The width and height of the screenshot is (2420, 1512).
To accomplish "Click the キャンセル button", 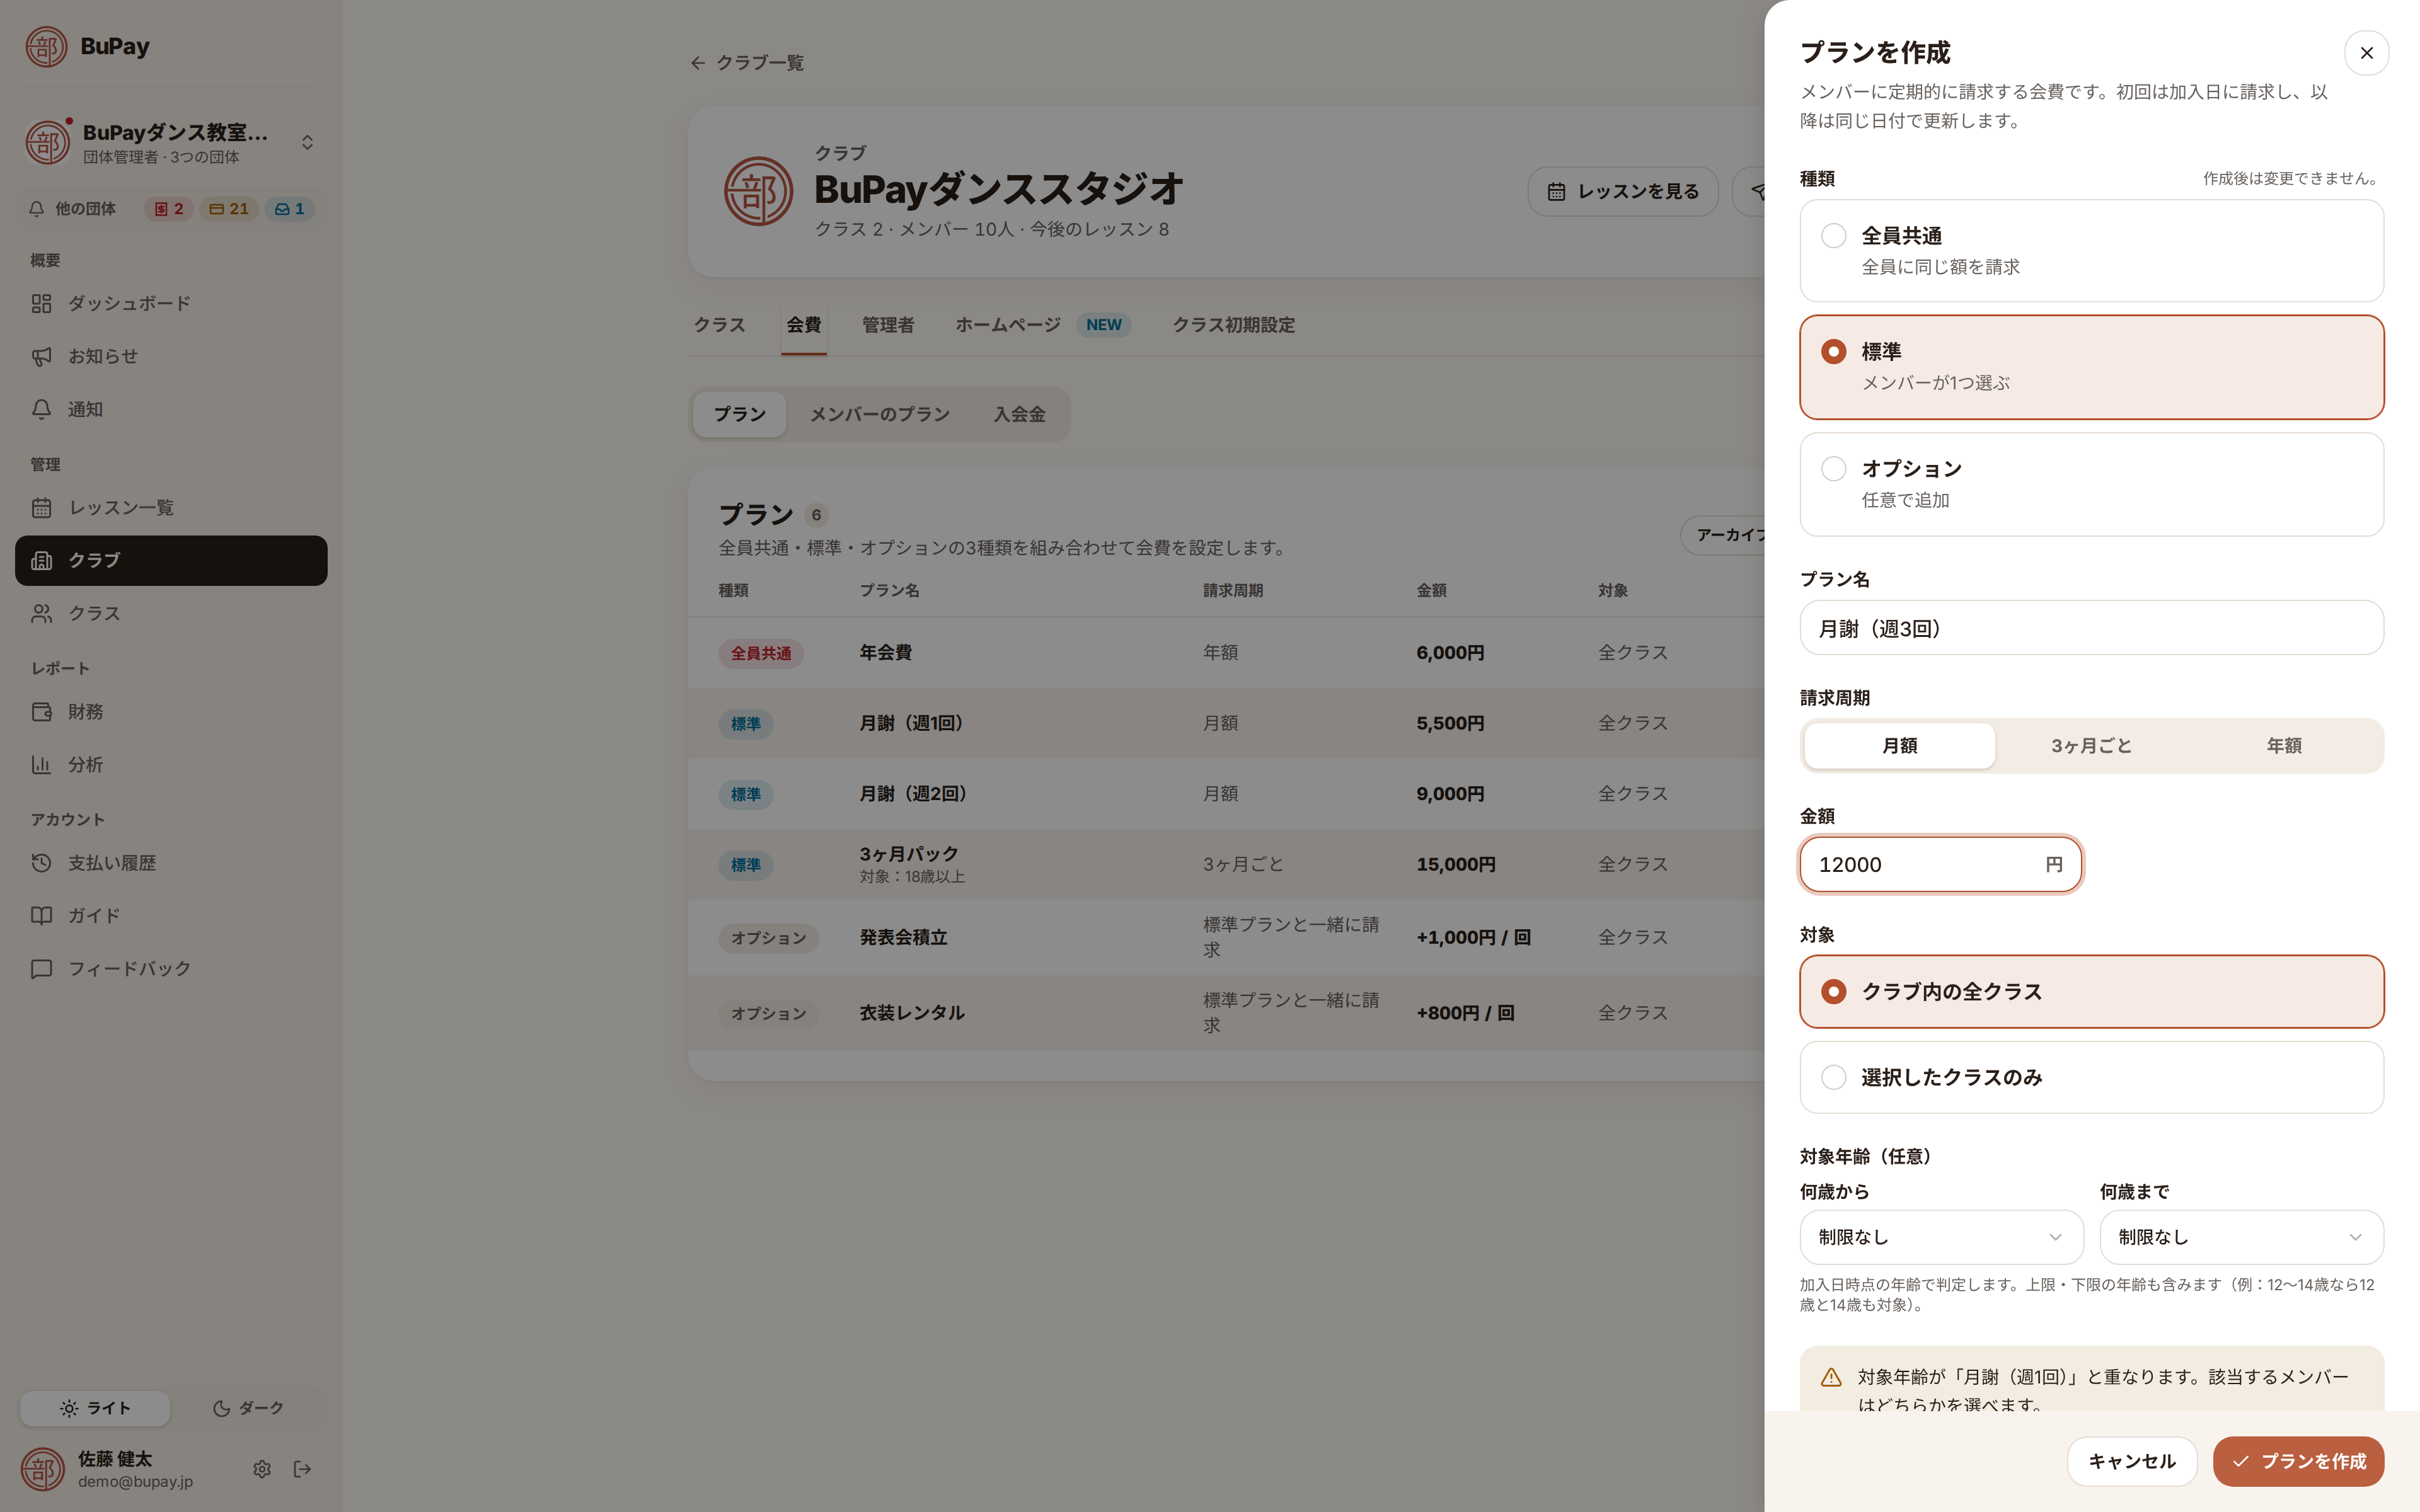I will tap(2131, 1461).
